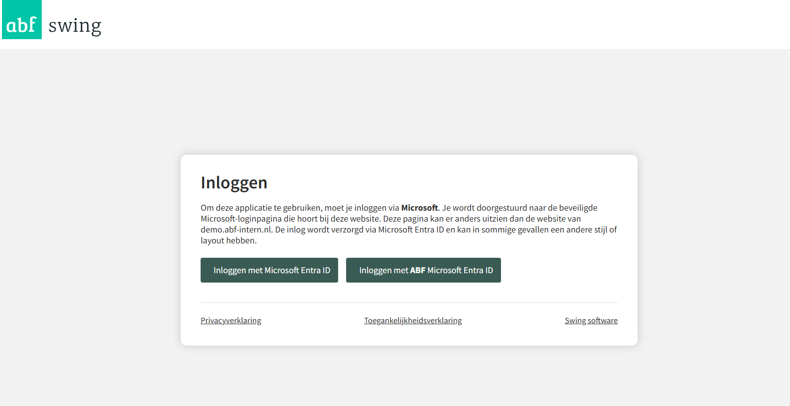Open the Toegankelijkheidsverklaring link
Viewport: 790px width, 406px height.
point(413,321)
